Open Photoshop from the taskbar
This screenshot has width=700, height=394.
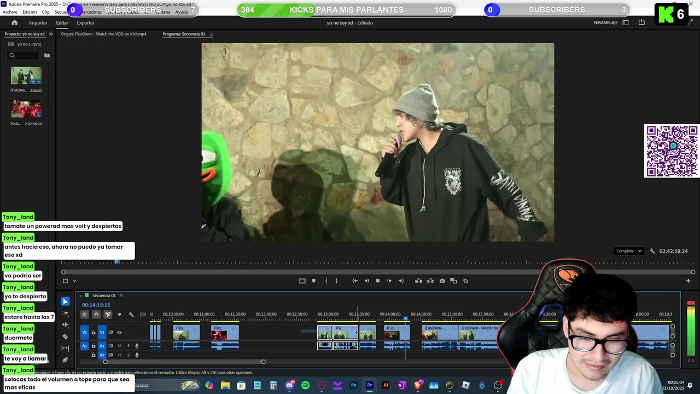coord(353,385)
